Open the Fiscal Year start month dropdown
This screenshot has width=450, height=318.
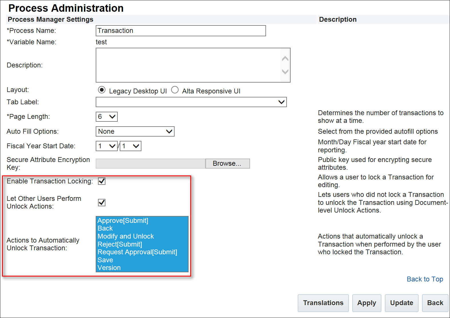pyautogui.click(x=107, y=146)
